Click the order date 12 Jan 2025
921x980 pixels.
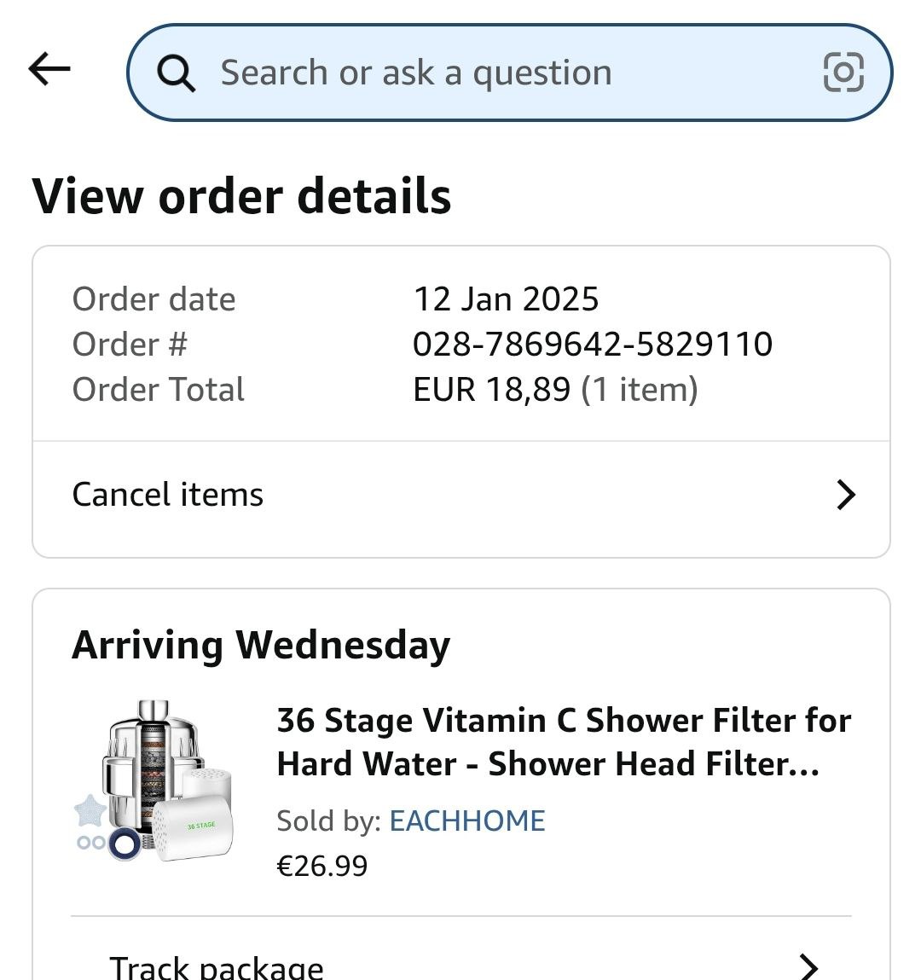click(506, 299)
